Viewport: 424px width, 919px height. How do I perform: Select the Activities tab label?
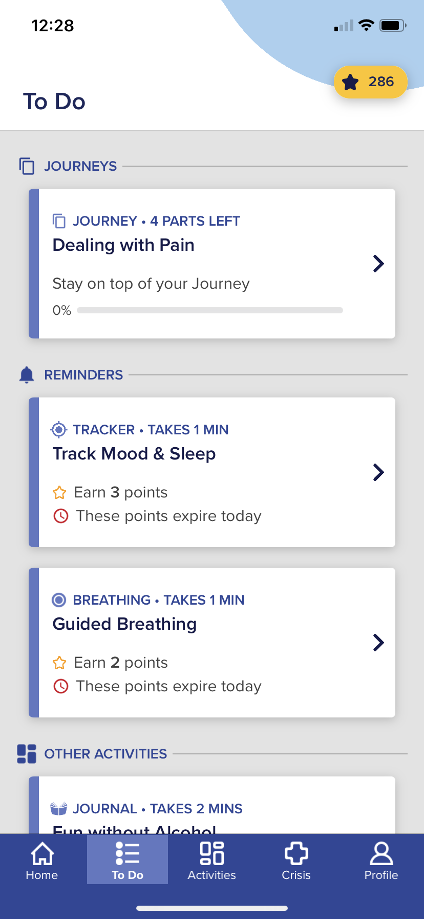212,875
